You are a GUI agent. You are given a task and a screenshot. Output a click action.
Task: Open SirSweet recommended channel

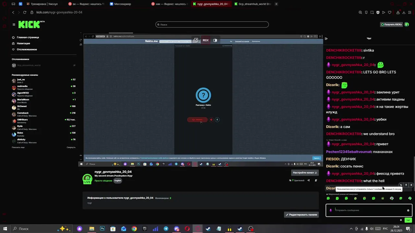(x=43, y=108)
